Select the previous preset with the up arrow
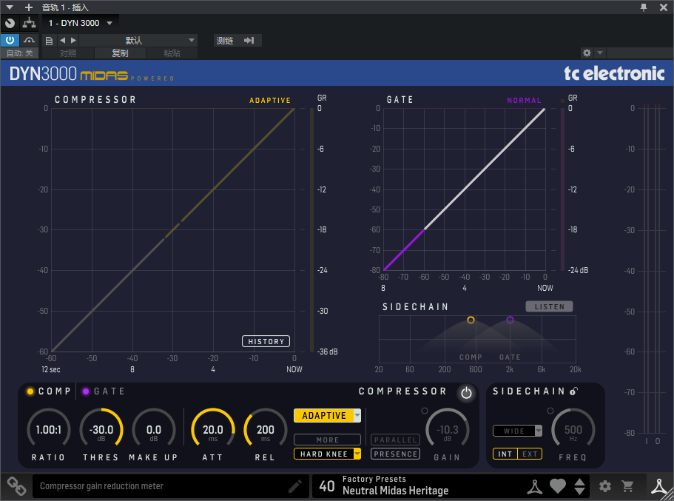Screen dimensions: 674x501 click(x=579, y=482)
